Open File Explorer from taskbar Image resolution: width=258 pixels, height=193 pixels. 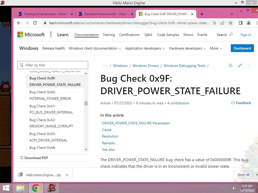20,188
